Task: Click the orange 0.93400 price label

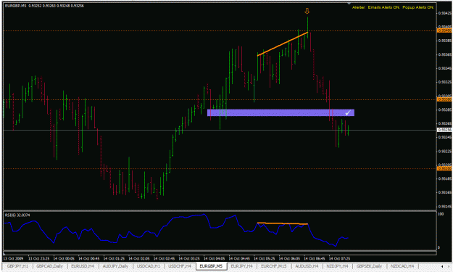Action: 444,30
